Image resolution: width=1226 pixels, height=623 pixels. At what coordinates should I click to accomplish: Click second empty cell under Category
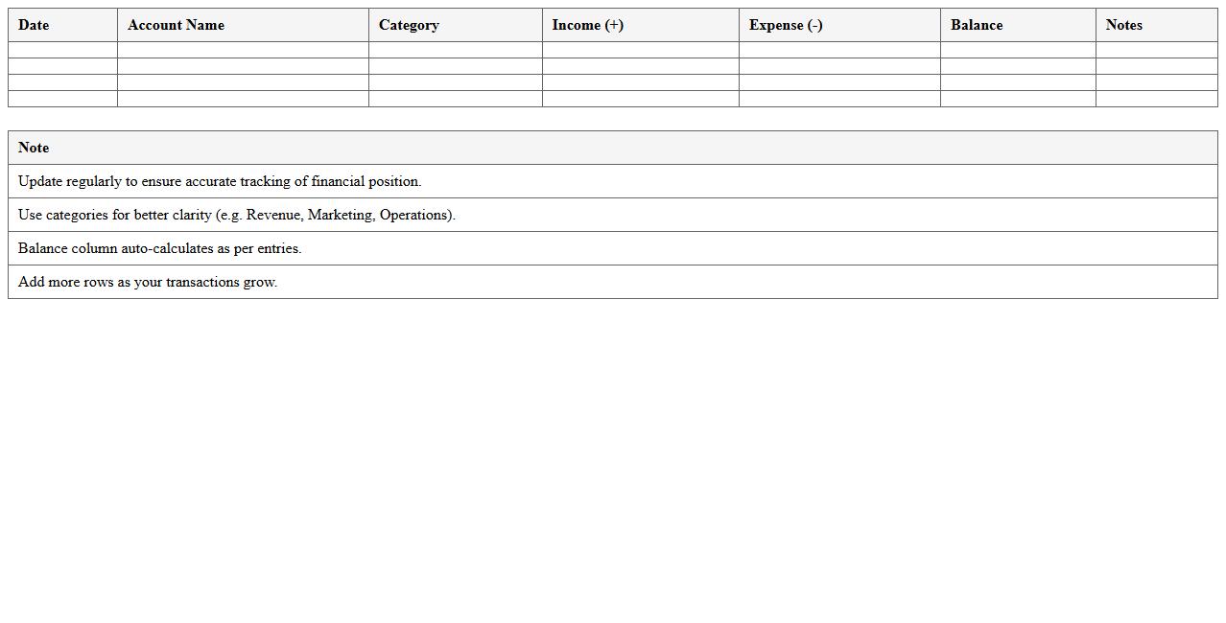455,66
